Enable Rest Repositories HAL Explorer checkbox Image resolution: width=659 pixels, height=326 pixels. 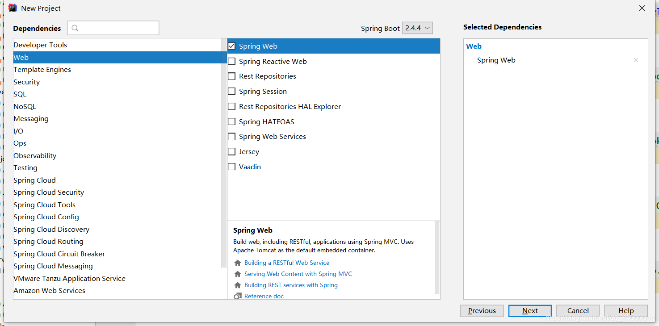tap(231, 106)
